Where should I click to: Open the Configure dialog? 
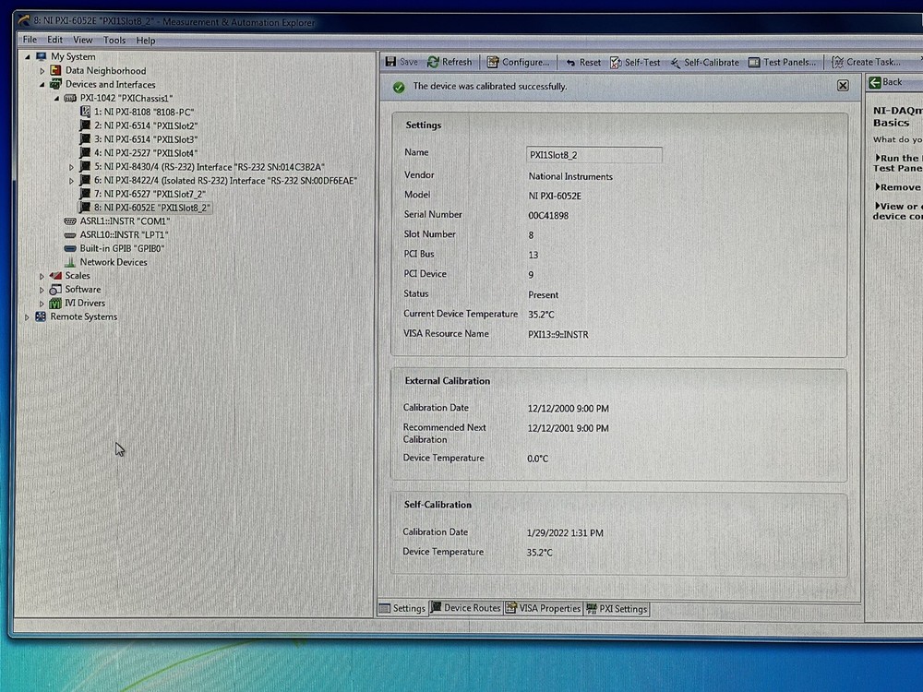click(x=518, y=62)
